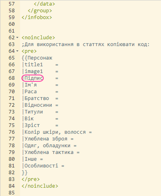Click the text 'Для використання в статтях копіювати код:'
The height and width of the screenshot is (196, 161).
coord(87,44)
